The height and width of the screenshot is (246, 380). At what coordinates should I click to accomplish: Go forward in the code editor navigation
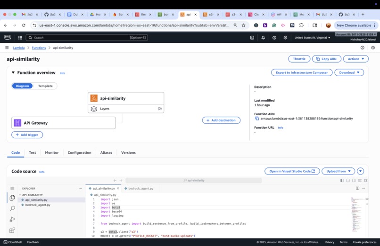[121, 181]
